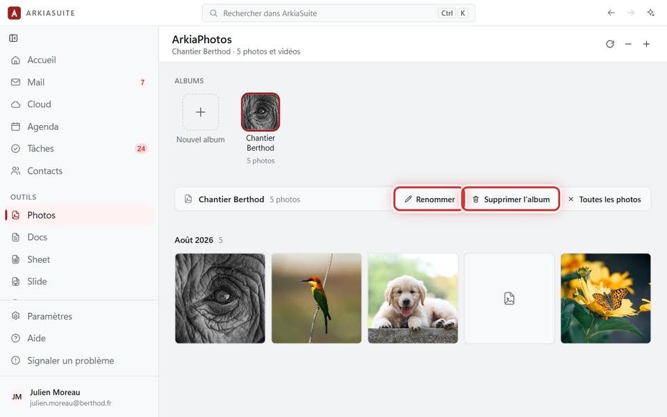Open the placeholder photo without preview

pos(509,298)
